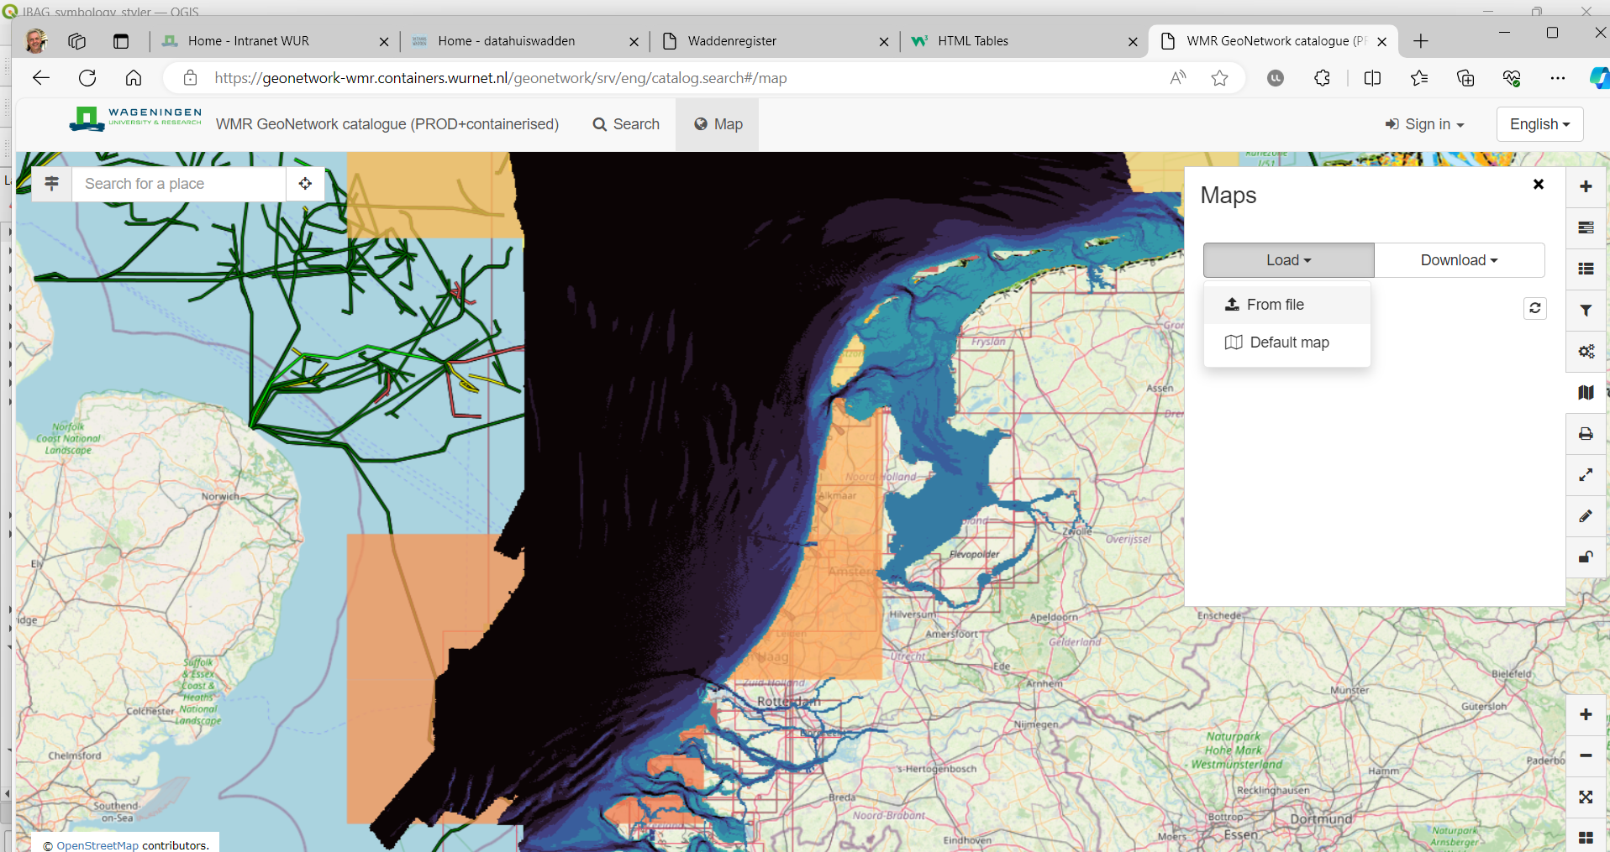Viewport: 1610px width, 852px height.
Task: Open the filter funnel tool
Action: [1586, 311]
